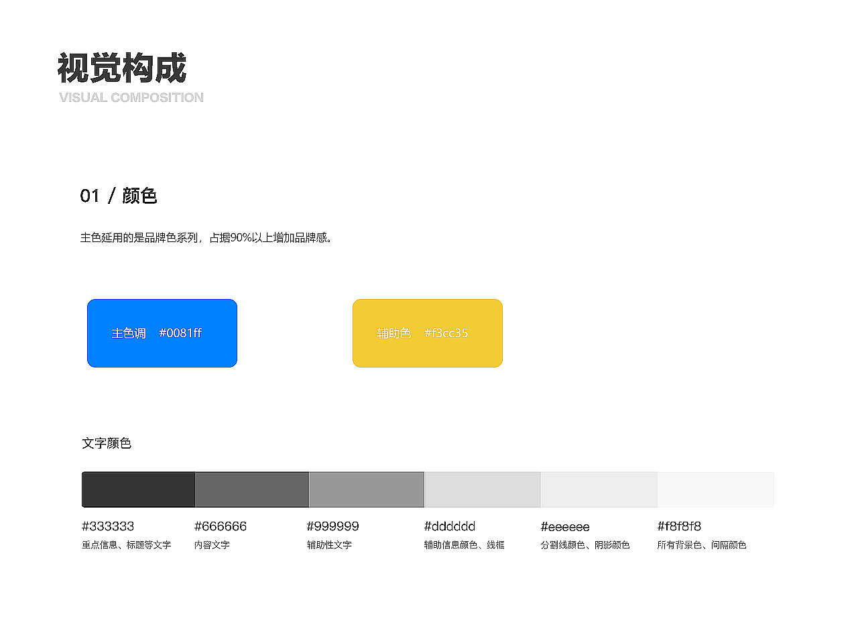Click the #f3cc35 hex code text

[446, 333]
